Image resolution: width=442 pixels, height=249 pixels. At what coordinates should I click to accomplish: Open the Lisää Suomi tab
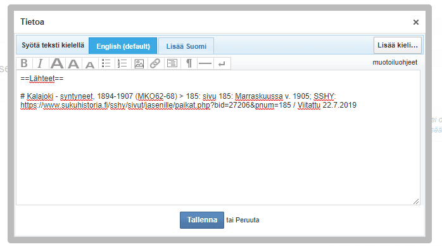click(x=186, y=46)
